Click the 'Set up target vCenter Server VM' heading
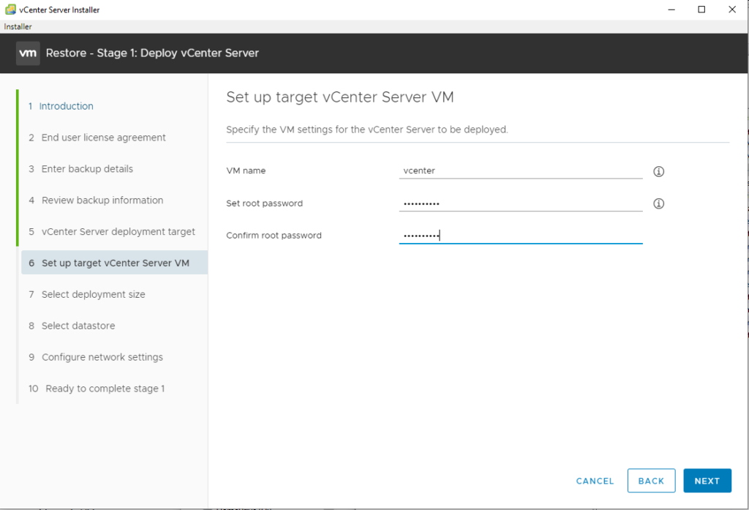749x510 pixels. click(339, 97)
